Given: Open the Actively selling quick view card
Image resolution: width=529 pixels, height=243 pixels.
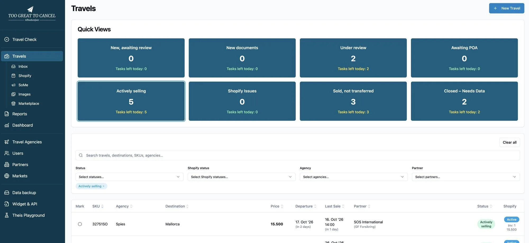Looking at the screenshot, I should pos(131,101).
